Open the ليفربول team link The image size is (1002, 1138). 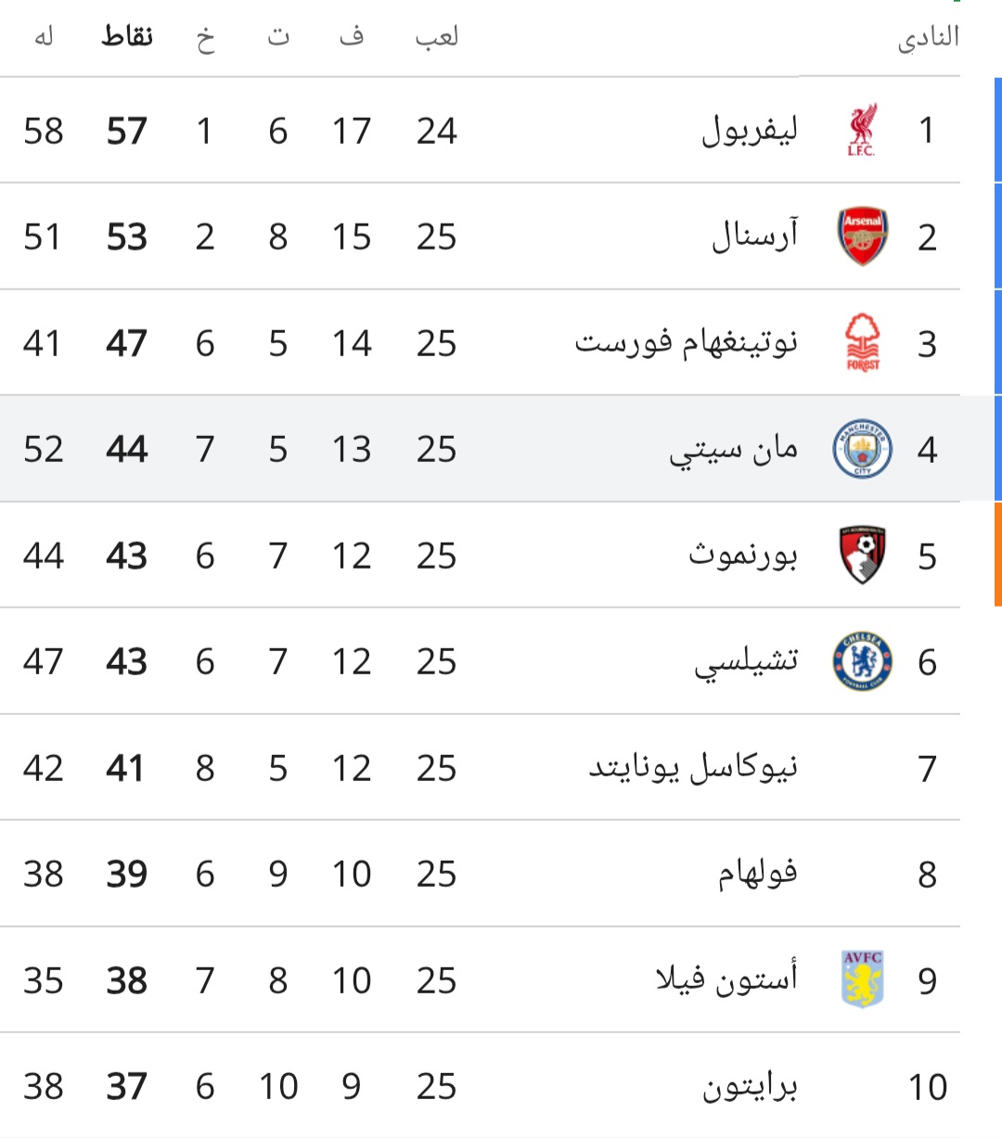coord(750,131)
